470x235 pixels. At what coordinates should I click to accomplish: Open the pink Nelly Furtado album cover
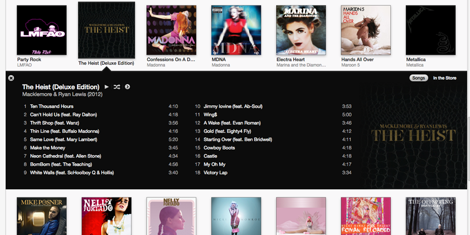[x=171, y=216]
